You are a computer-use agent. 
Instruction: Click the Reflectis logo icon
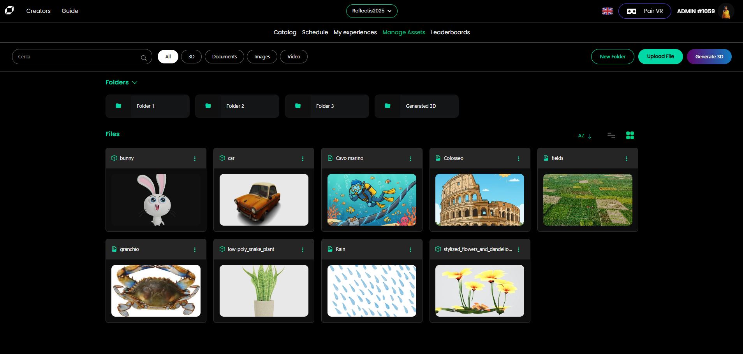9,11
